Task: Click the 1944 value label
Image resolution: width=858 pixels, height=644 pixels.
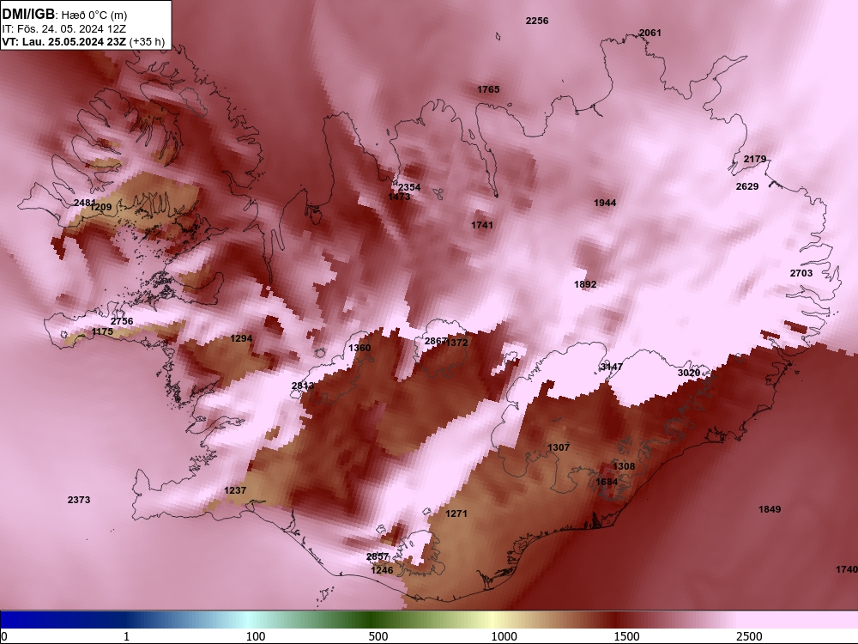Action: pos(605,203)
